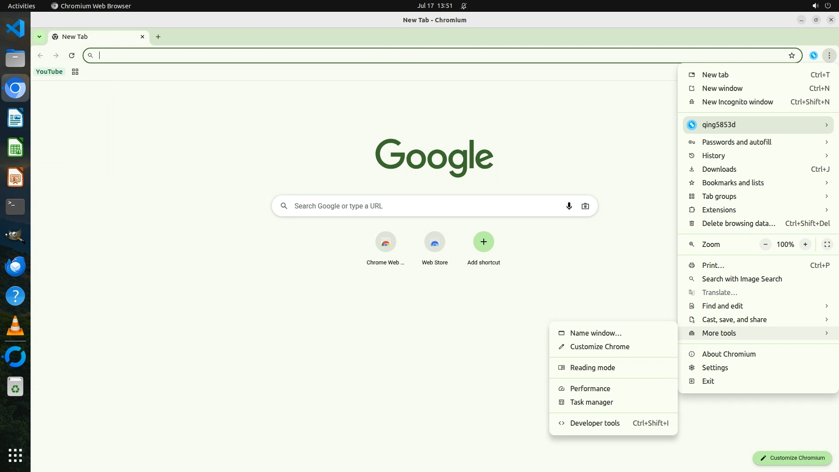Viewport: 839px width, 472px height.
Task: Select Task manager from More tools
Action: (591, 402)
